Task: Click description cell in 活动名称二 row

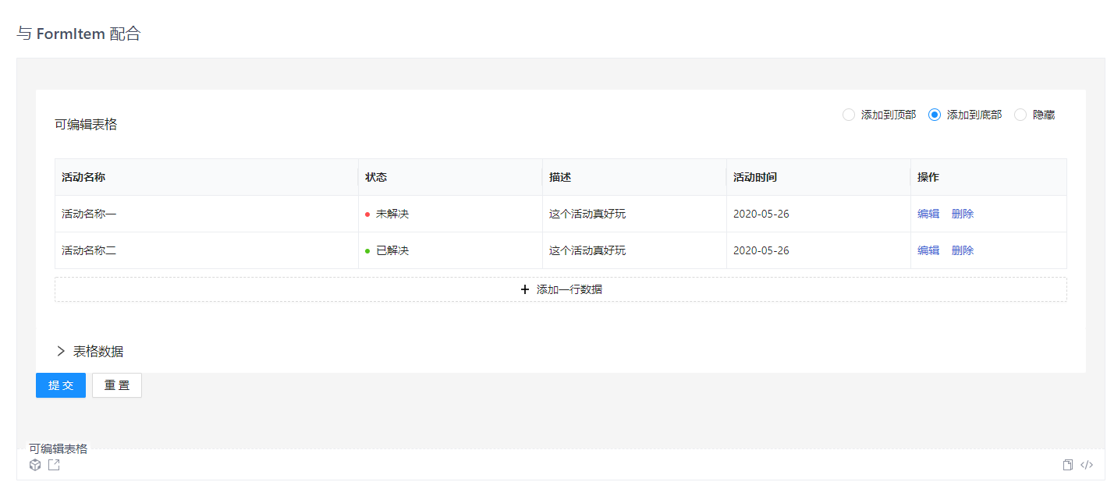Action: 635,250
